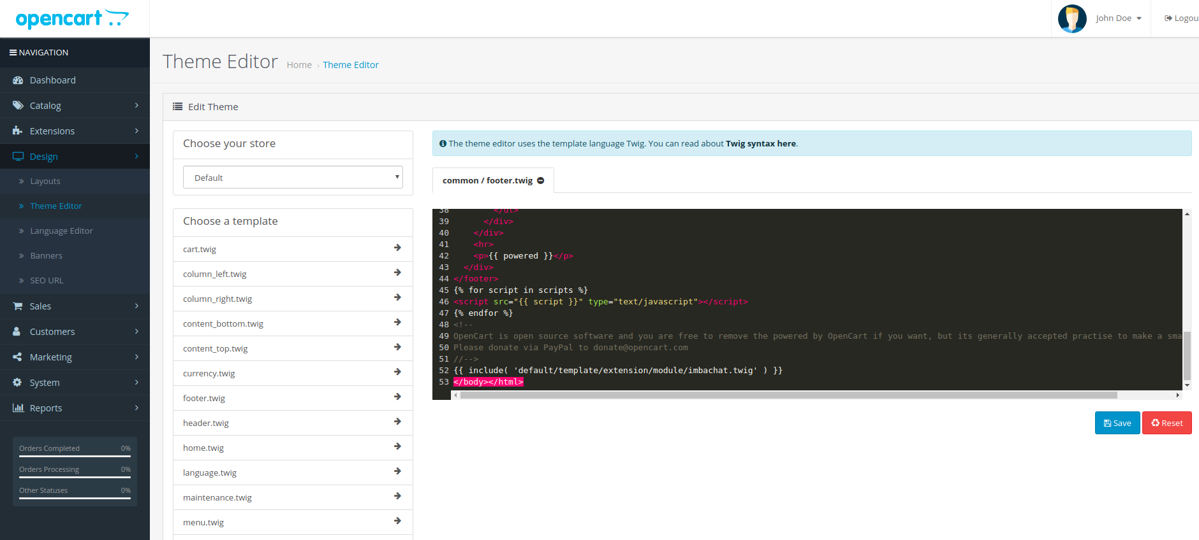
Task: Open the Dashboard menu item
Action: (x=75, y=80)
